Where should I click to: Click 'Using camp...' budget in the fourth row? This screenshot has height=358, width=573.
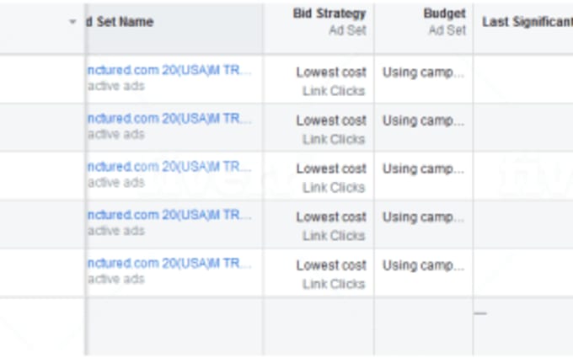pos(424,217)
